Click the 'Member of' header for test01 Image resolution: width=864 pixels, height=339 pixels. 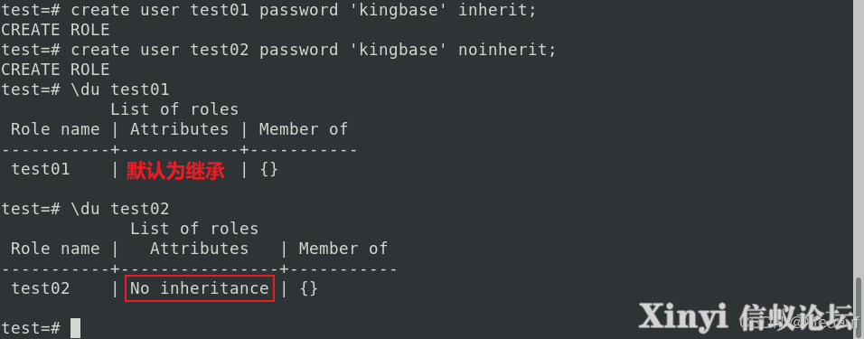(x=304, y=129)
